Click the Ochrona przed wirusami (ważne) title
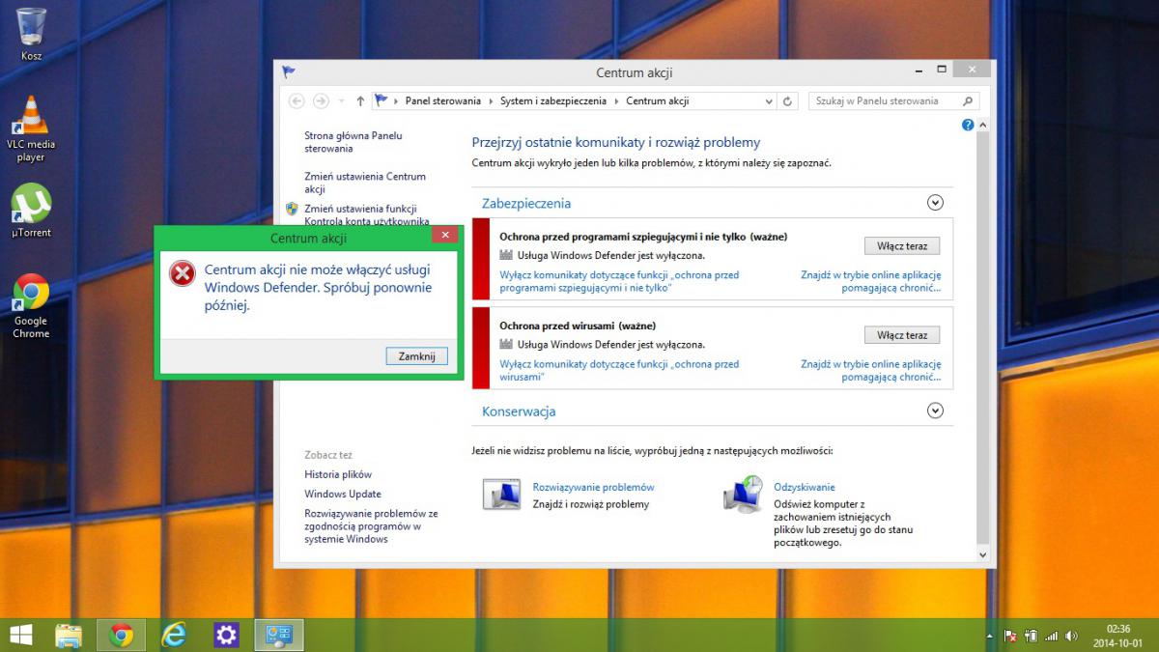 [x=578, y=326]
